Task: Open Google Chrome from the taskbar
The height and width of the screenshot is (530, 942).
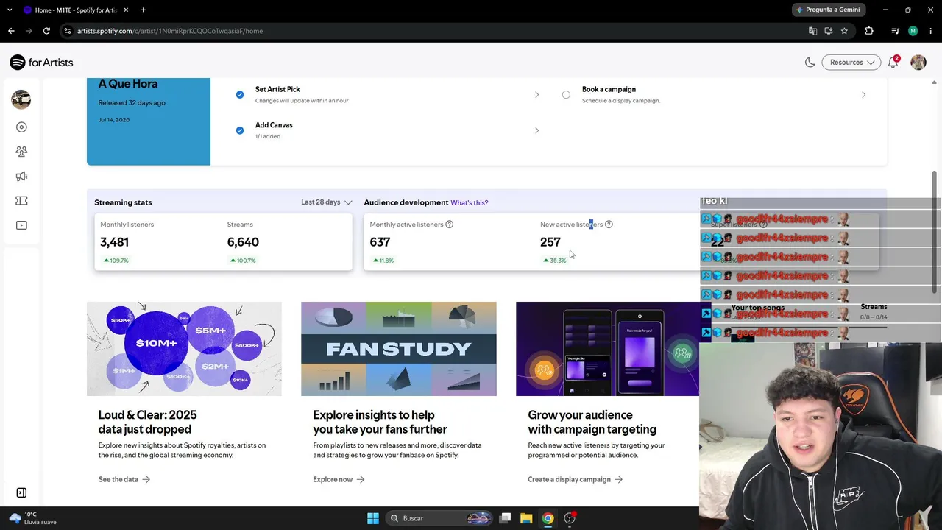Action: point(548,518)
